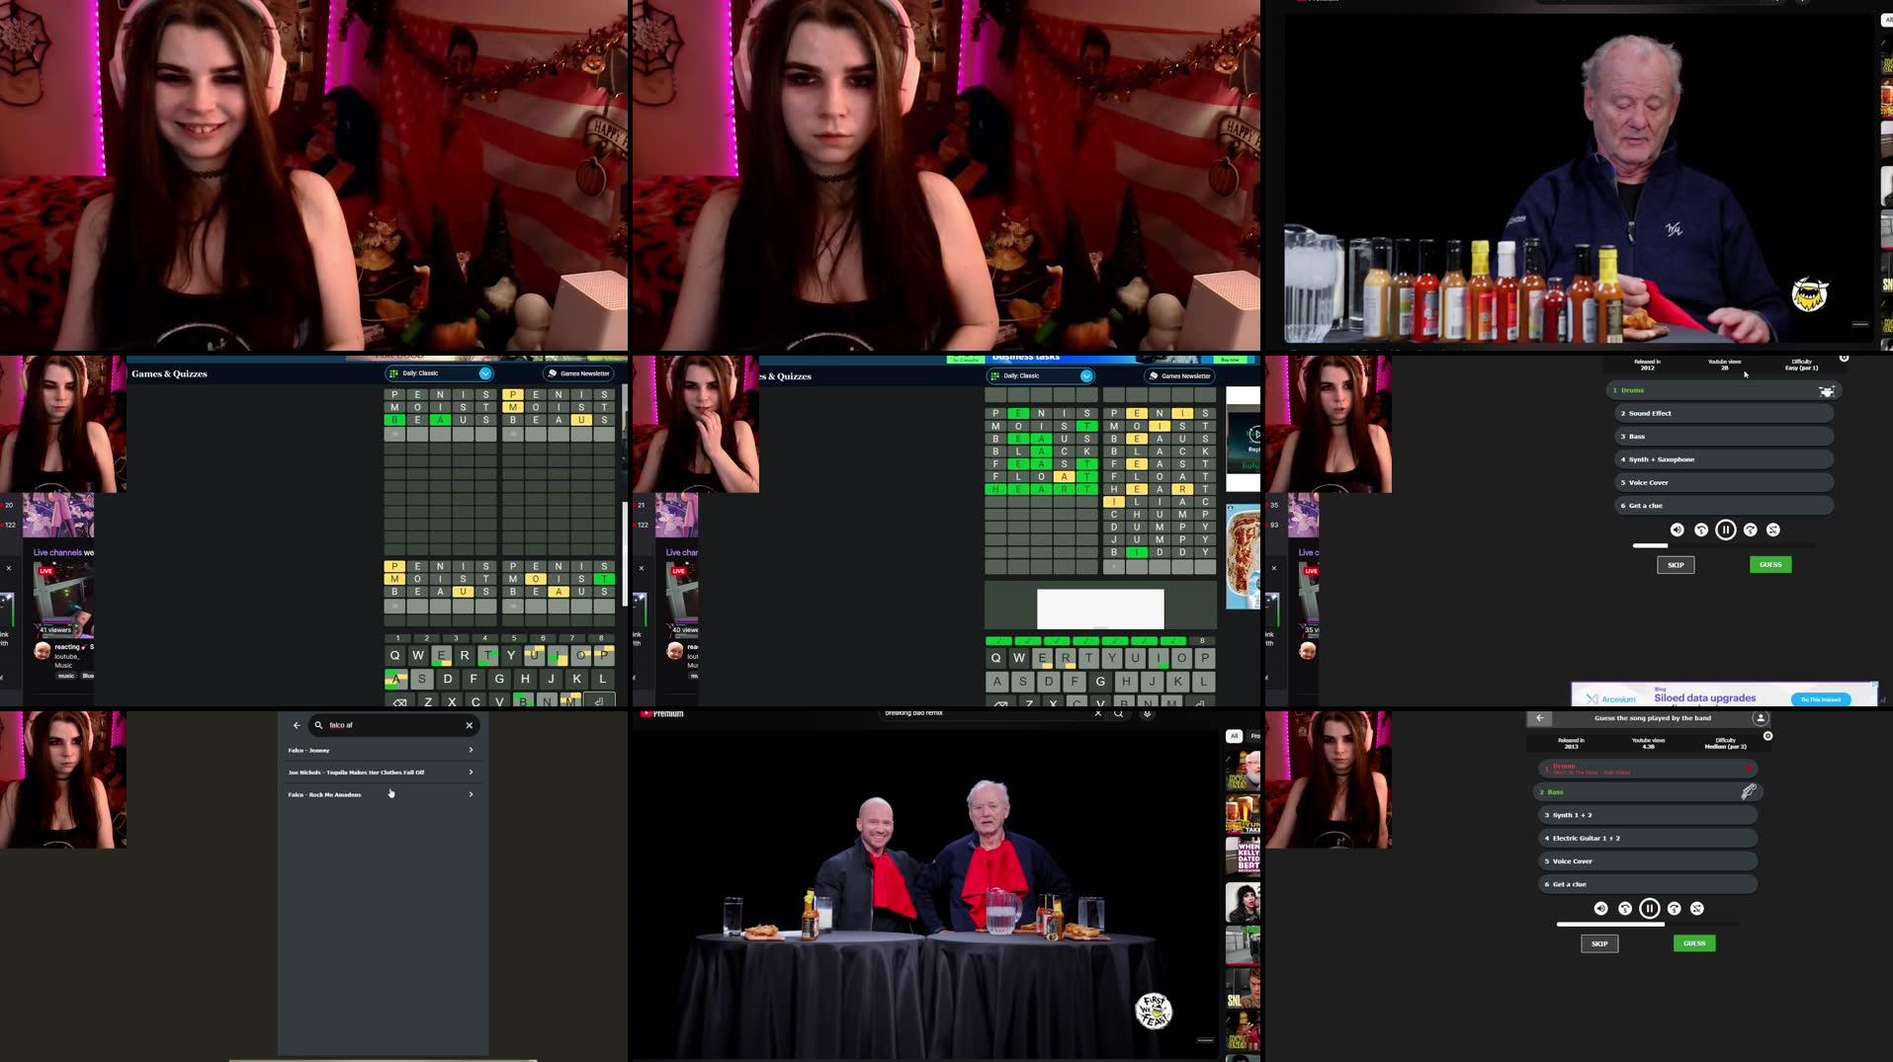Switch to the All filter chip on YouTube
Image resolution: width=1893 pixels, height=1062 pixels.
[1233, 735]
